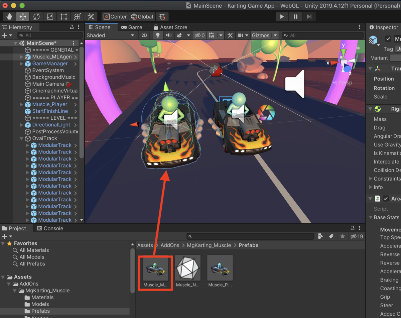Open scene component tools icon
401x318 pixels.
[x=230, y=35]
